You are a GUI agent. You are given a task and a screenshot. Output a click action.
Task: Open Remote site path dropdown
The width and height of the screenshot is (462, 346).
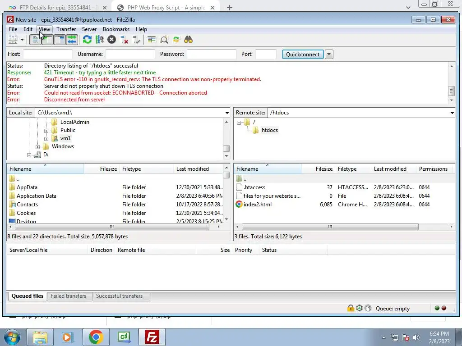click(452, 113)
